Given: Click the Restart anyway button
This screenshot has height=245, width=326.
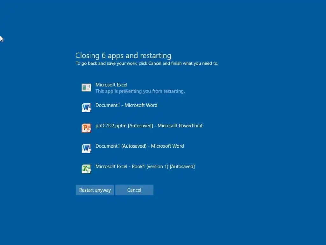Looking at the screenshot, I should [x=95, y=190].
